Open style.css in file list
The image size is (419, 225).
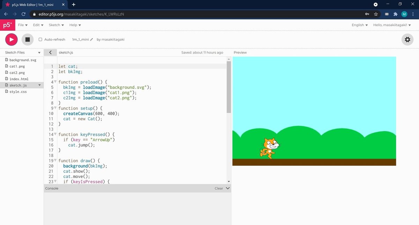[18, 92]
